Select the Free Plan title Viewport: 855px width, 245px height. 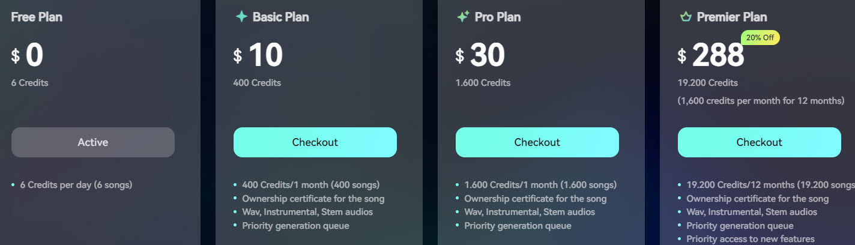[x=37, y=17]
